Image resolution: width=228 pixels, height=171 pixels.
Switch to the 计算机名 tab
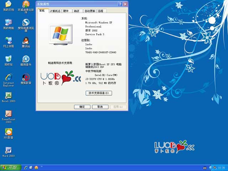point(55,11)
